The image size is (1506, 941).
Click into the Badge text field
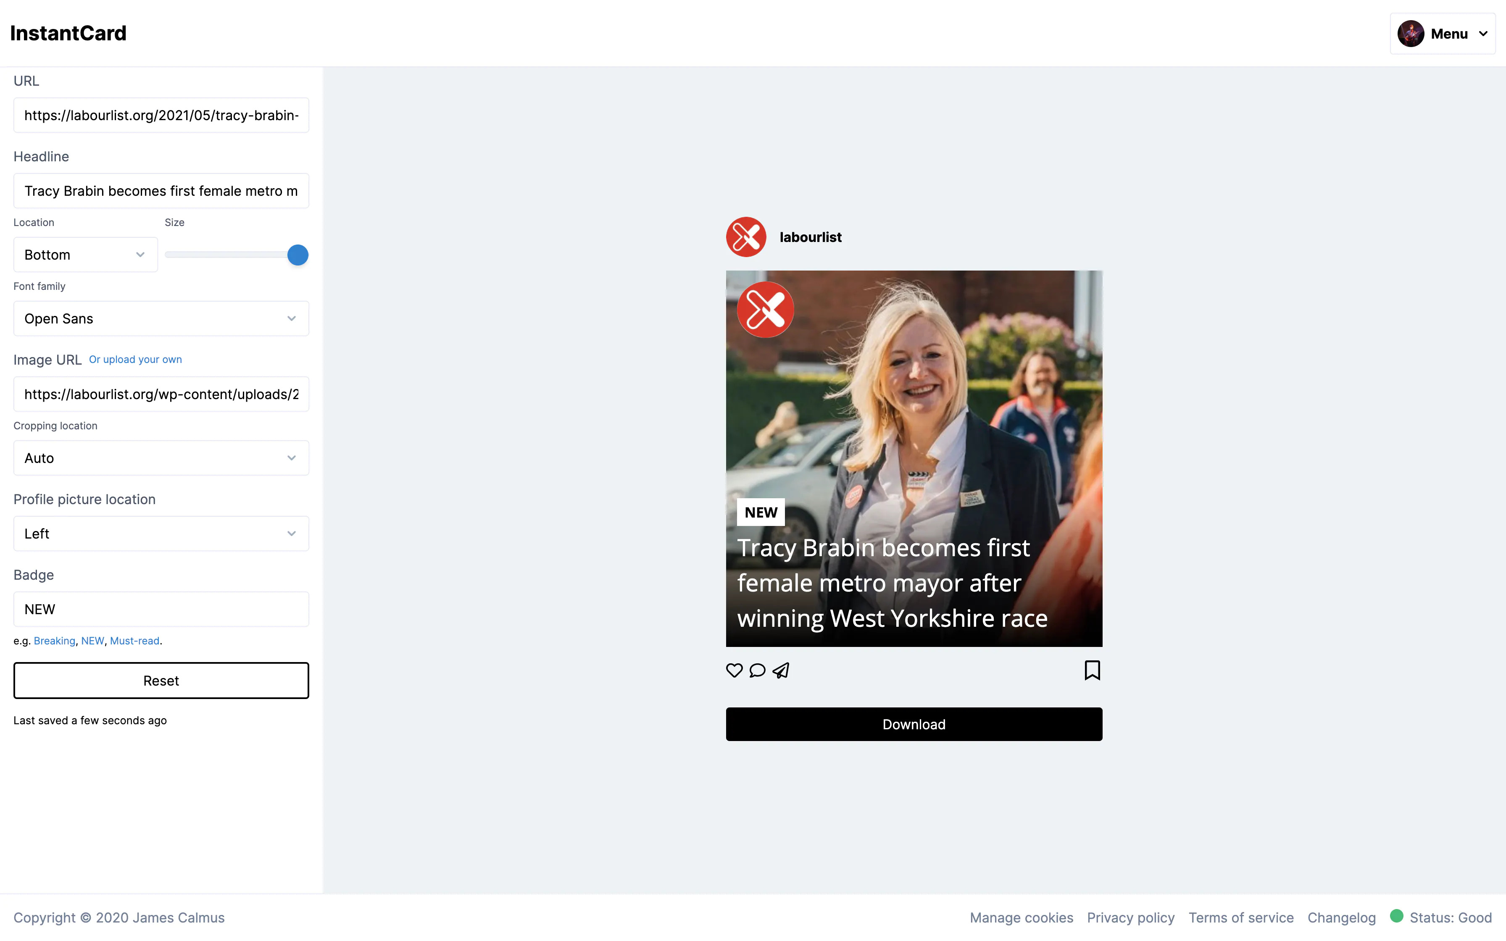(x=161, y=609)
